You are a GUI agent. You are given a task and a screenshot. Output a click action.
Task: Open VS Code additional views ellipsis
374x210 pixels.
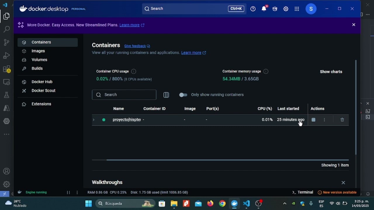click(6, 134)
